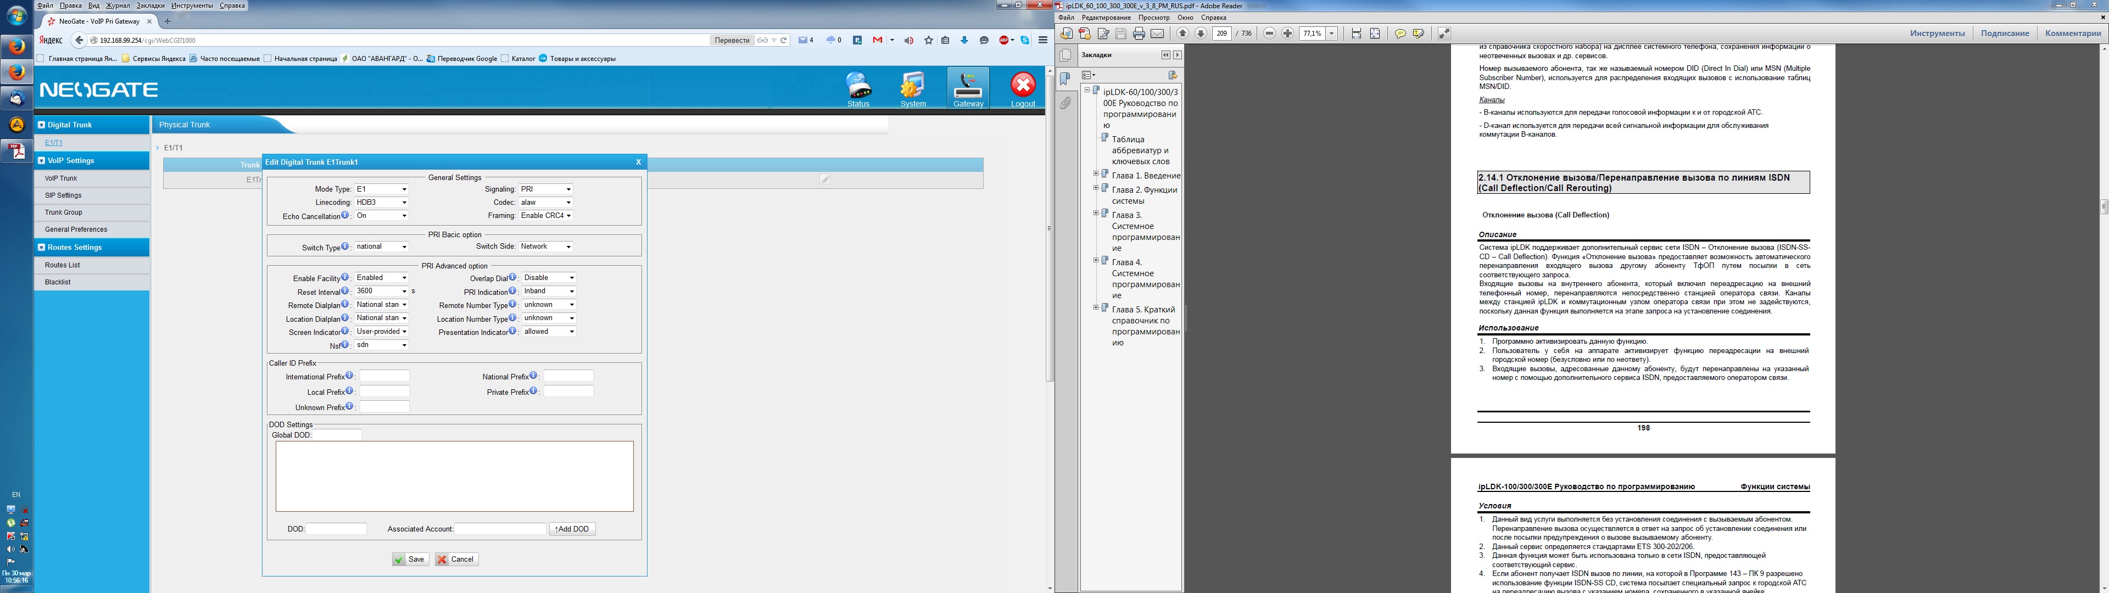2109x593 pixels.
Task: Click zoom in plus button in Reader
Action: [1288, 33]
